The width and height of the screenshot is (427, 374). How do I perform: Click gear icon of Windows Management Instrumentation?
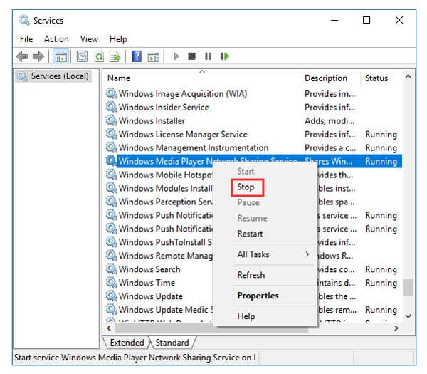coord(111,147)
